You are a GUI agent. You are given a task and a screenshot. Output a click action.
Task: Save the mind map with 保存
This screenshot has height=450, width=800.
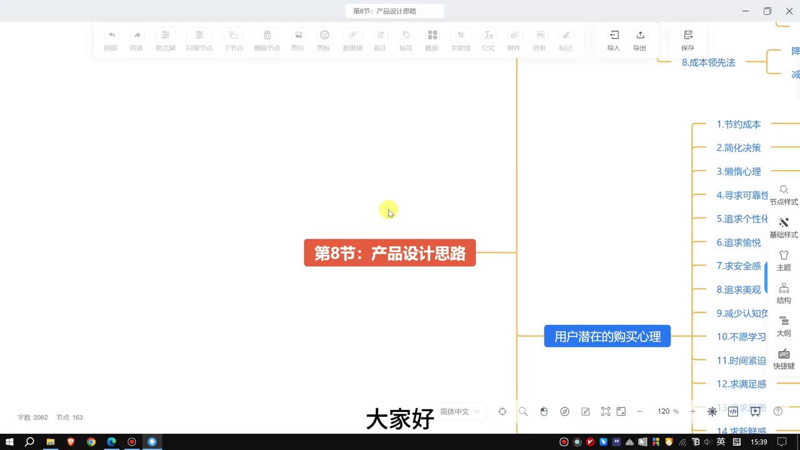[688, 41]
